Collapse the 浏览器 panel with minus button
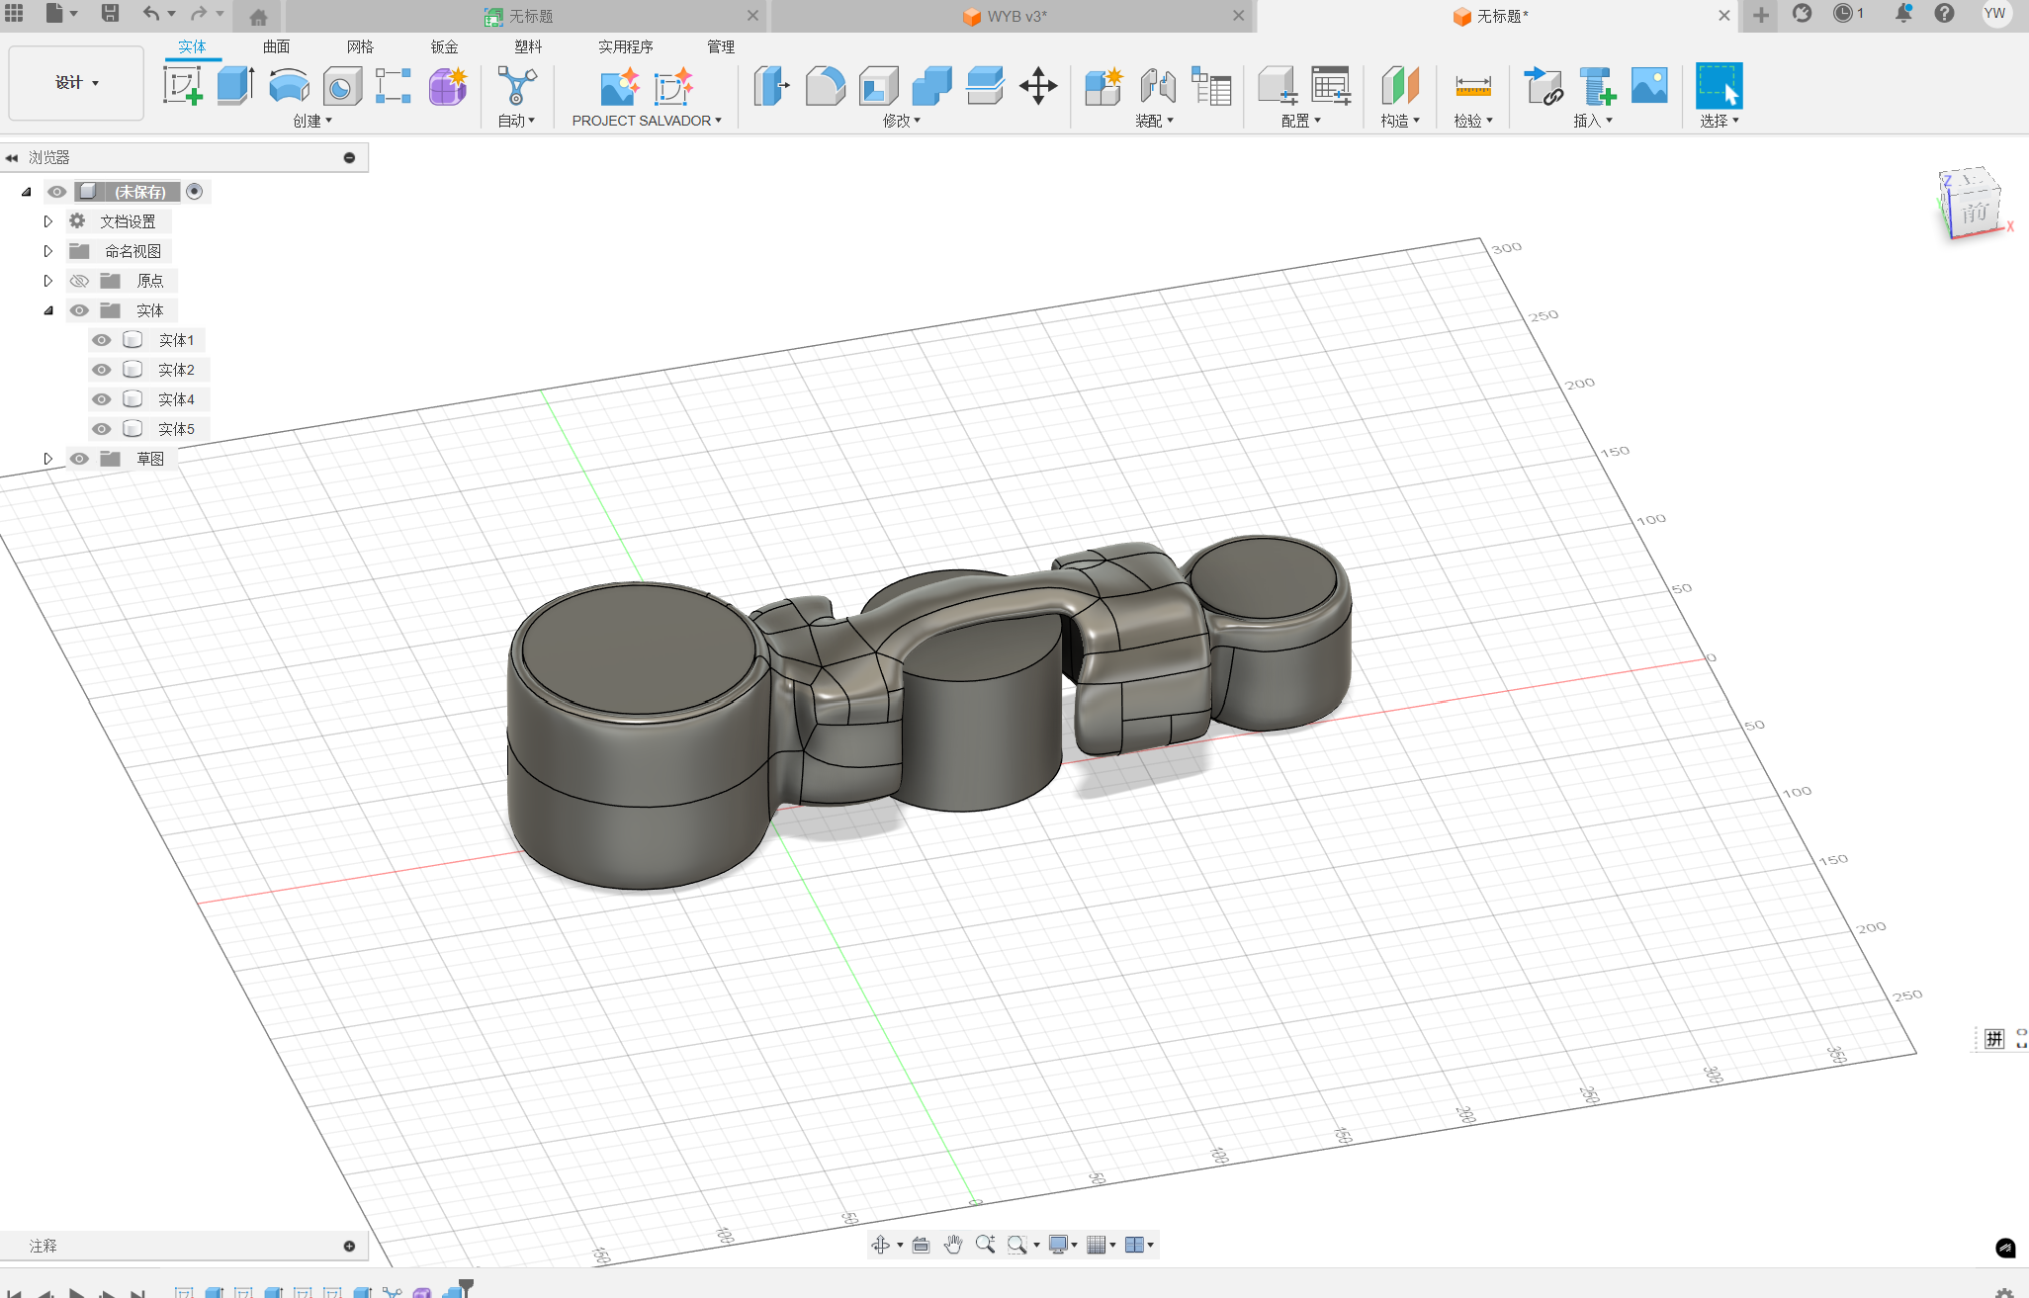 pyautogui.click(x=349, y=158)
